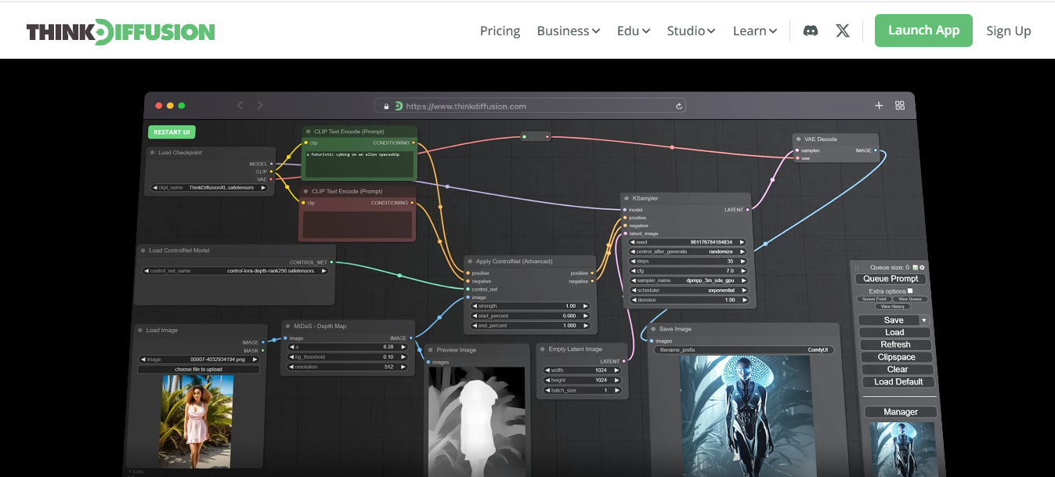This screenshot has height=477, width=1055.
Task: Click the View Queue button
Action: 910,299
